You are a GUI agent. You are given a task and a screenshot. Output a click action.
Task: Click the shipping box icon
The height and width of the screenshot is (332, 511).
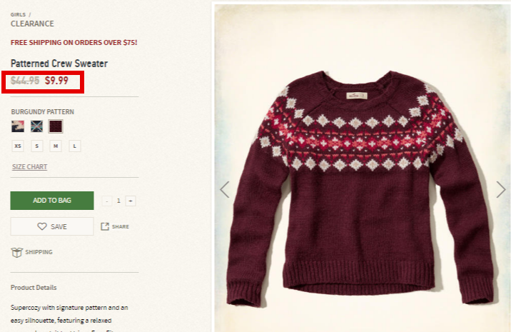pyautogui.click(x=16, y=252)
